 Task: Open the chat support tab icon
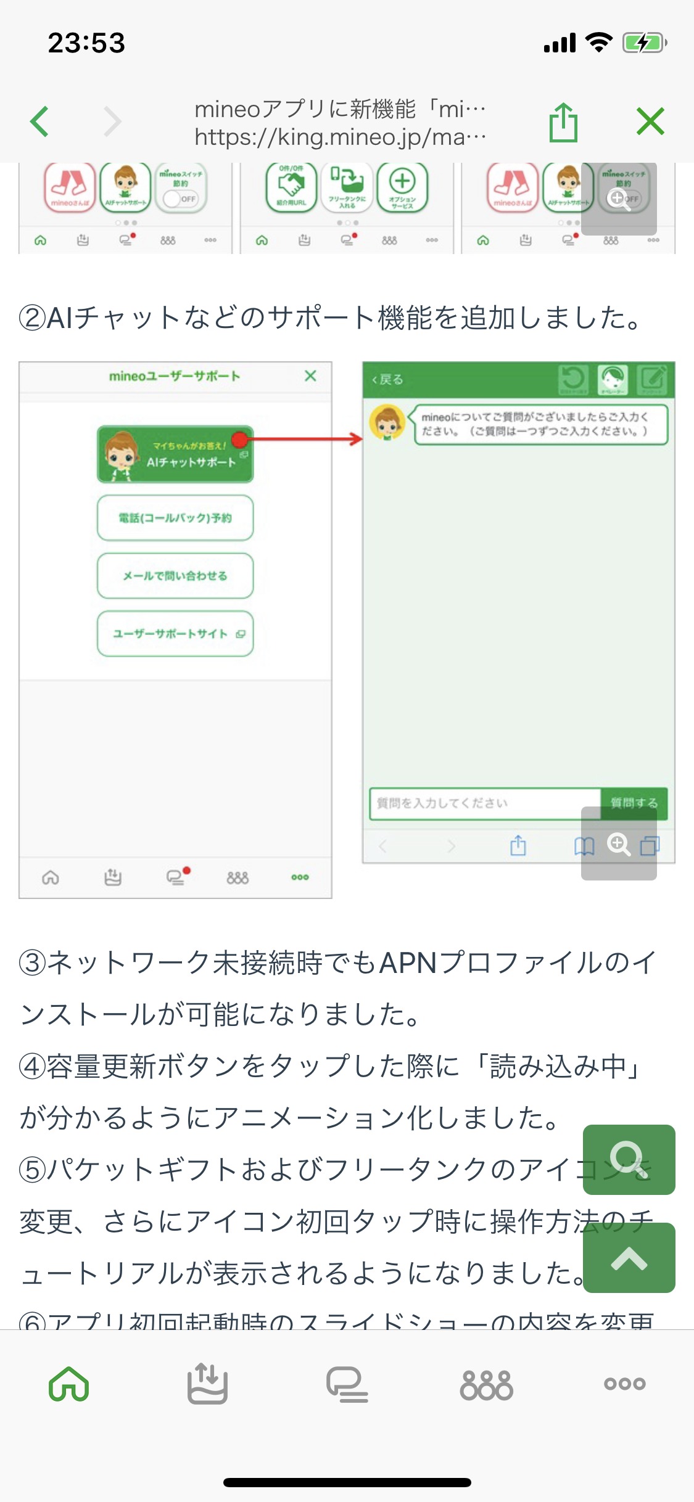click(347, 1385)
